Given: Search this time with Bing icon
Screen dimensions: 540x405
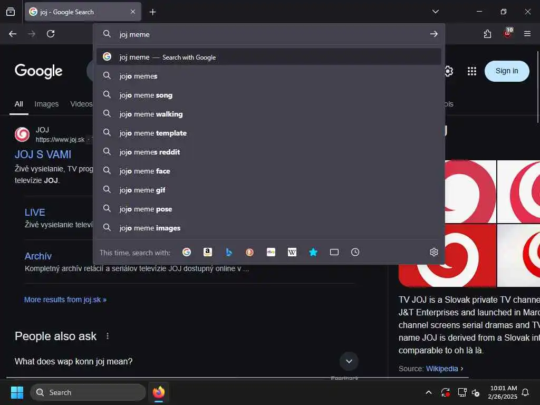Looking at the screenshot, I should point(229,252).
